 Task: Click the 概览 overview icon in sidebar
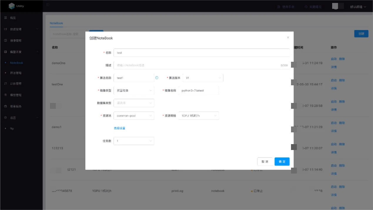tap(5, 18)
